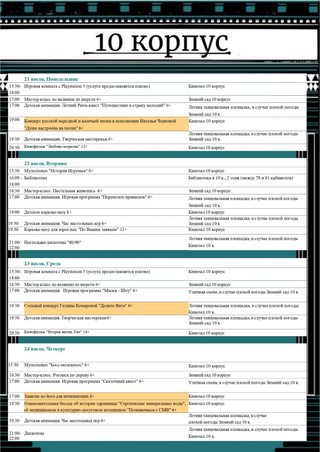Click Monday's "Творческая мастерская.6+" entry

[68, 139]
